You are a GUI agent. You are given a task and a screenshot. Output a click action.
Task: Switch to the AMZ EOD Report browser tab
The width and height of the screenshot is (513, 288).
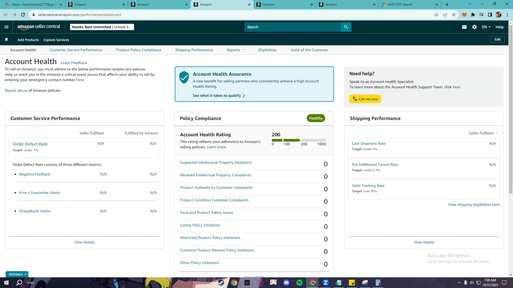tap(410, 5)
